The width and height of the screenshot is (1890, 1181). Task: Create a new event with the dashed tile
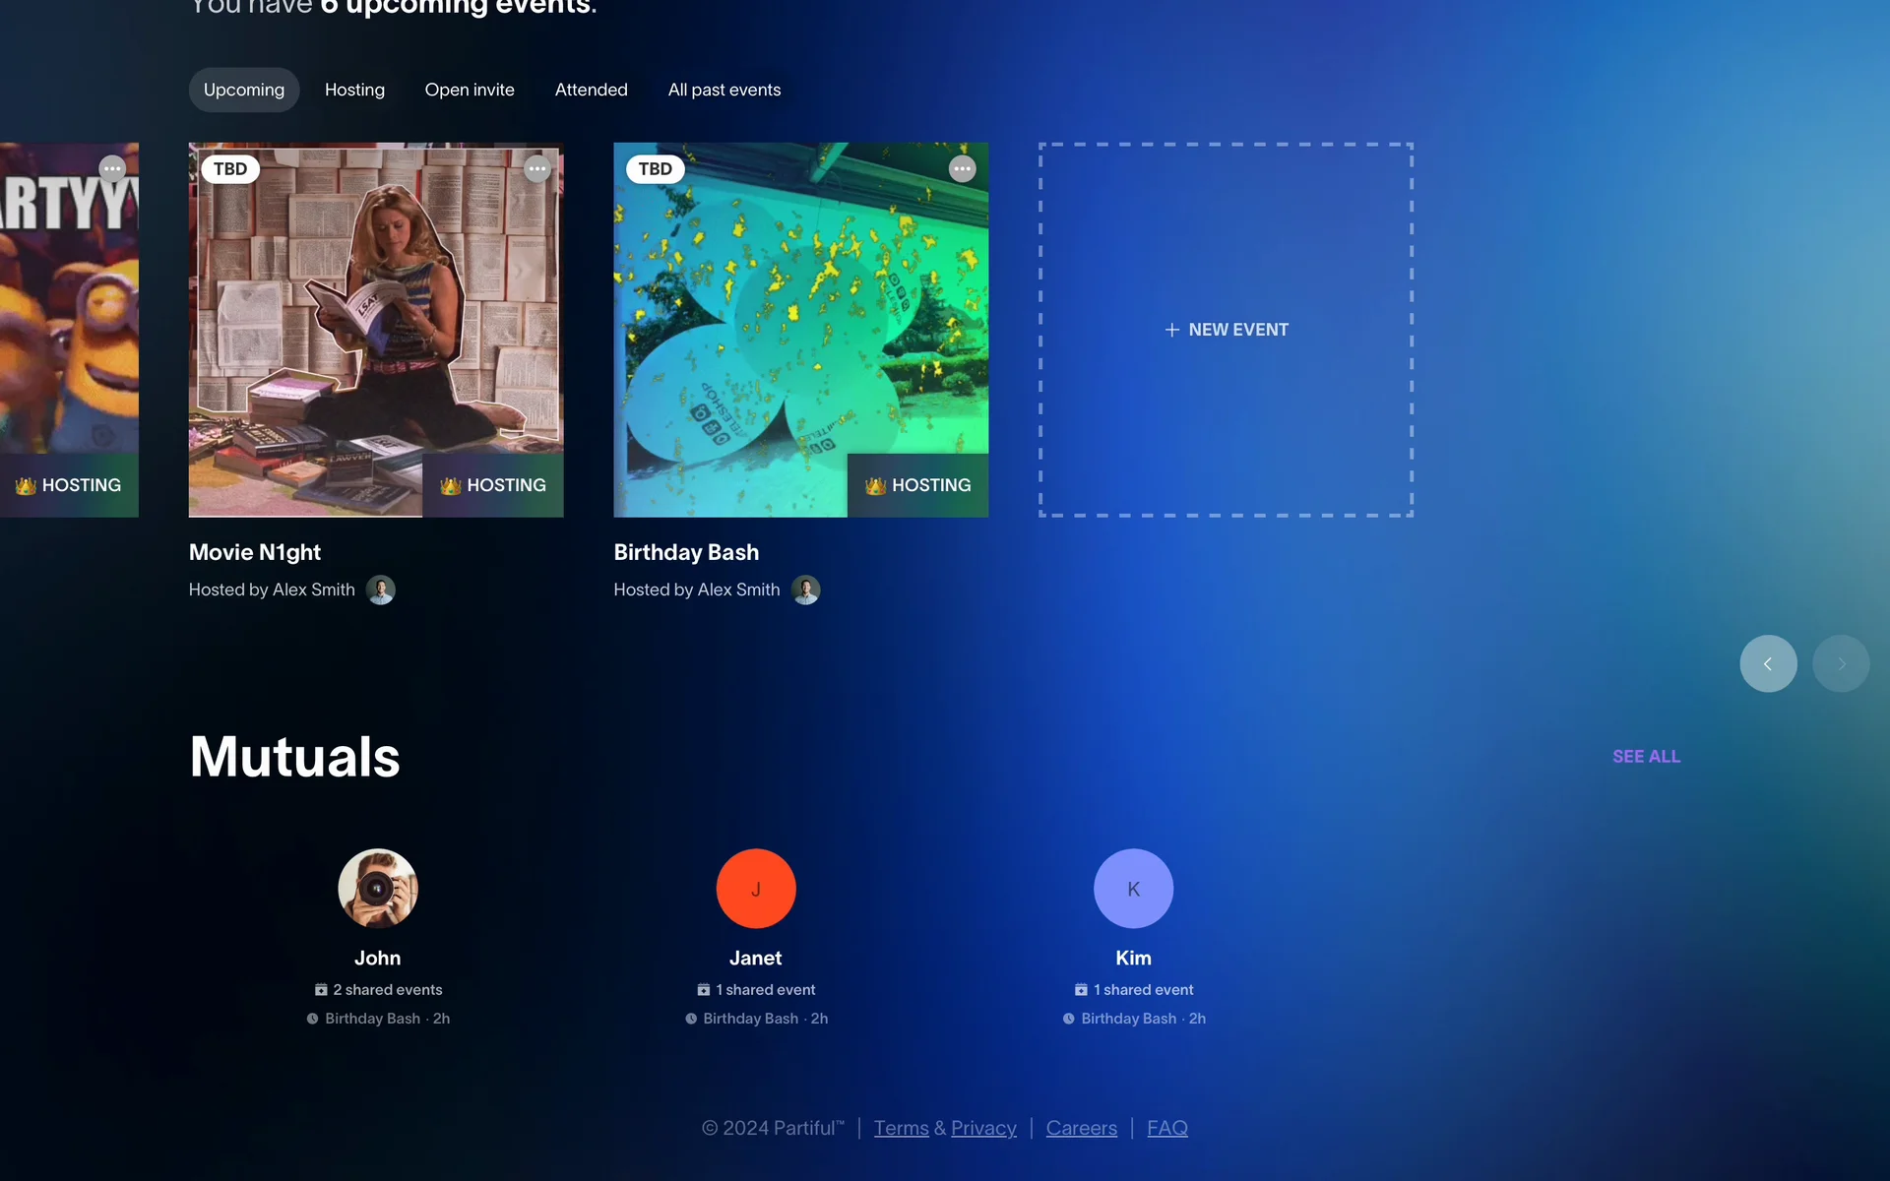[1226, 330]
